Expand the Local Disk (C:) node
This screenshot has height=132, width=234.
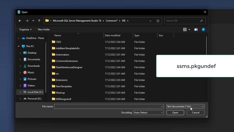pyautogui.click(x=20, y=92)
